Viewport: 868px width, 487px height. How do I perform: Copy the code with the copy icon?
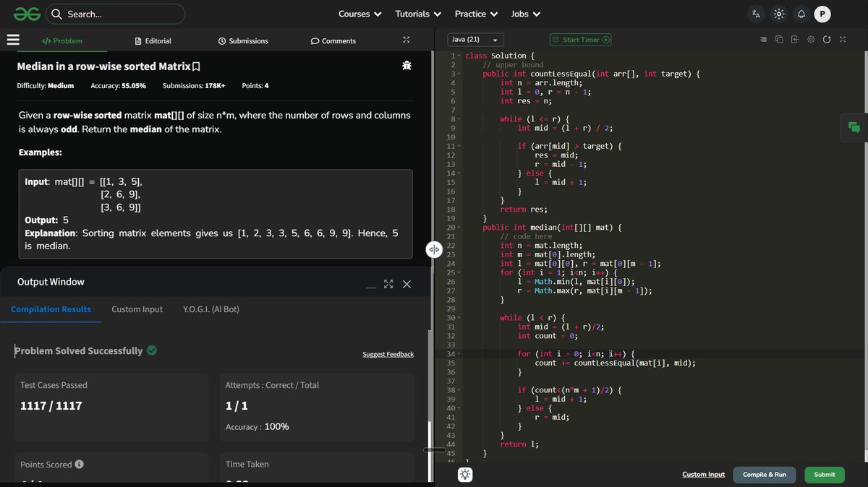coord(780,40)
